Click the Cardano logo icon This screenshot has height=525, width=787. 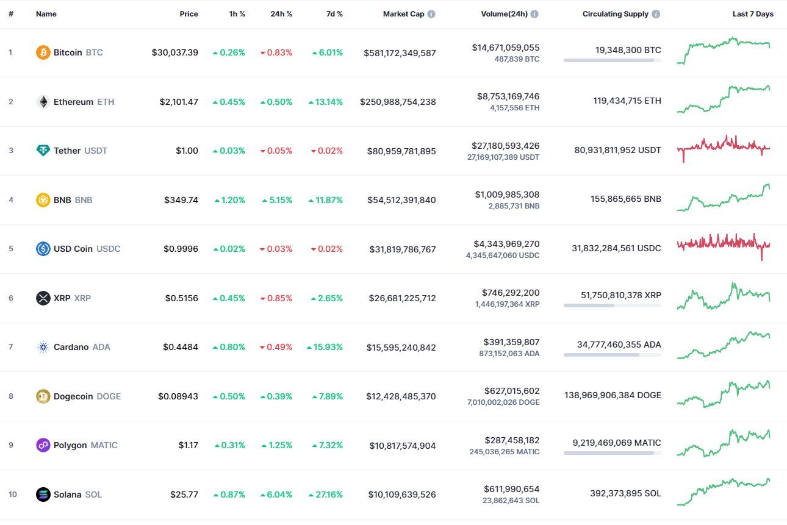[43, 347]
